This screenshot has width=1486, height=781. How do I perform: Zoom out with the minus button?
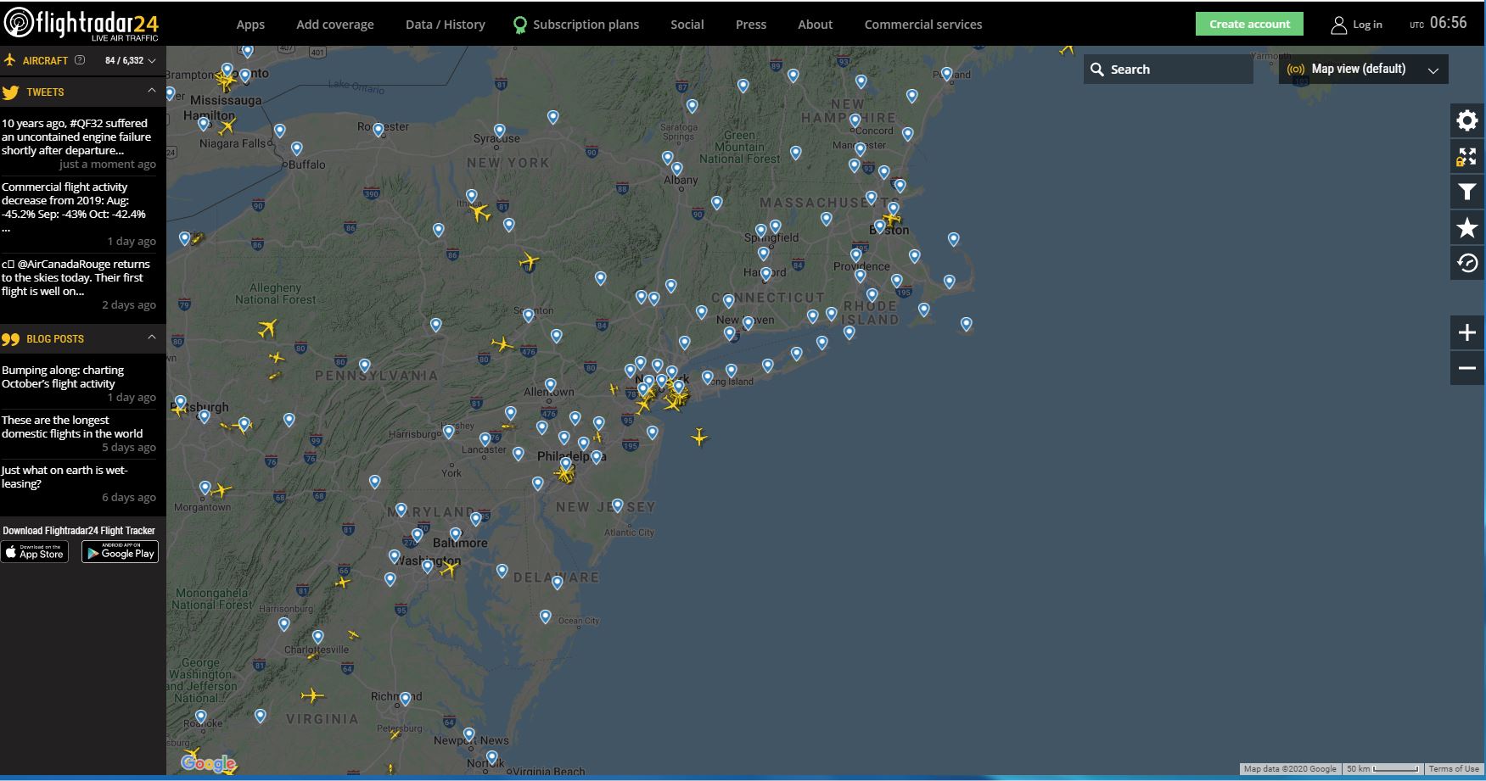click(1466, 368)
